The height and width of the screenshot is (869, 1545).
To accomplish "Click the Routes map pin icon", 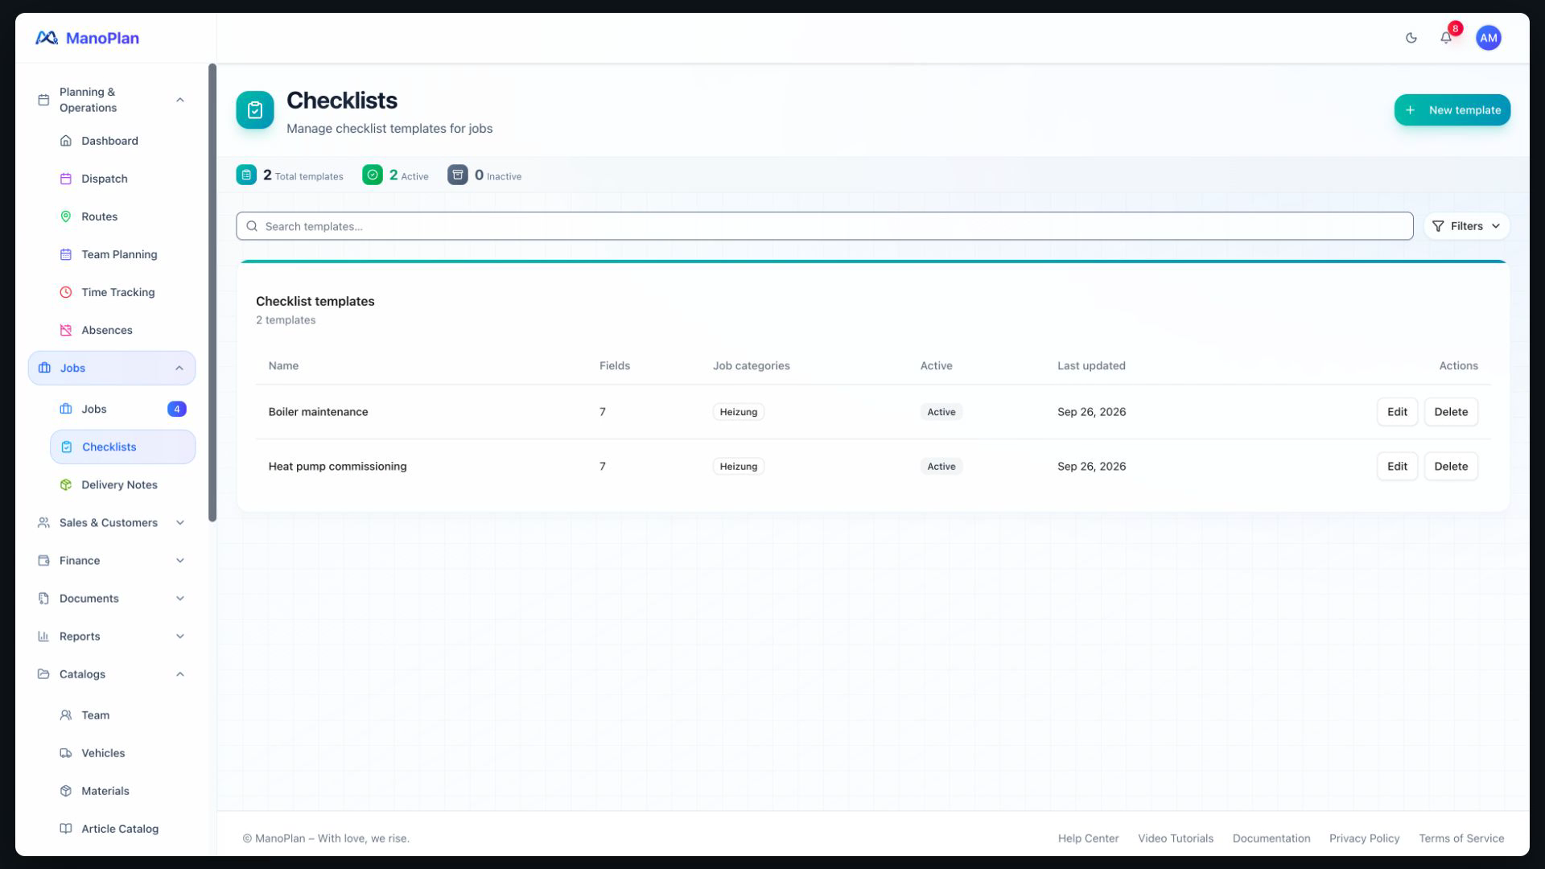I will 66,216.
